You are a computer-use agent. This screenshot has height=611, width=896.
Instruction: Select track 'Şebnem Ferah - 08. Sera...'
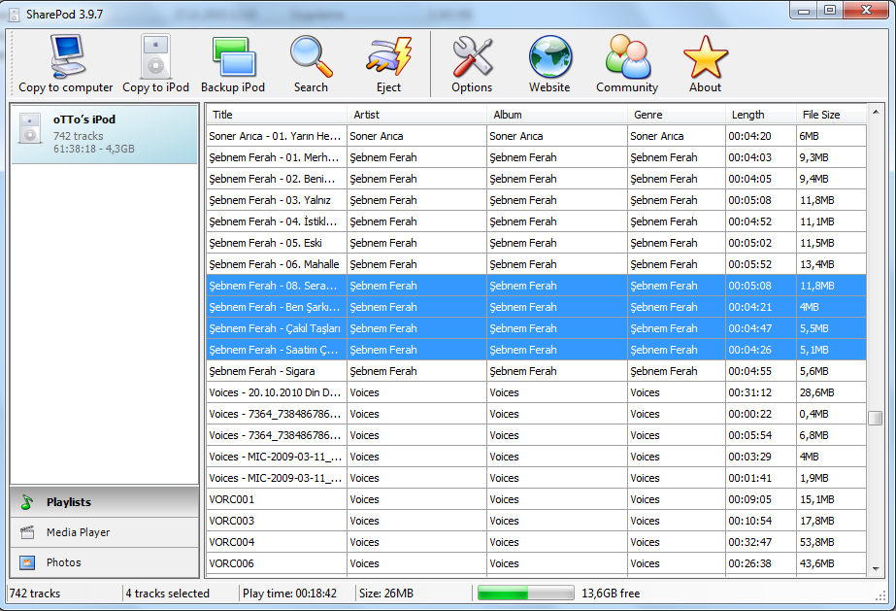277,286
